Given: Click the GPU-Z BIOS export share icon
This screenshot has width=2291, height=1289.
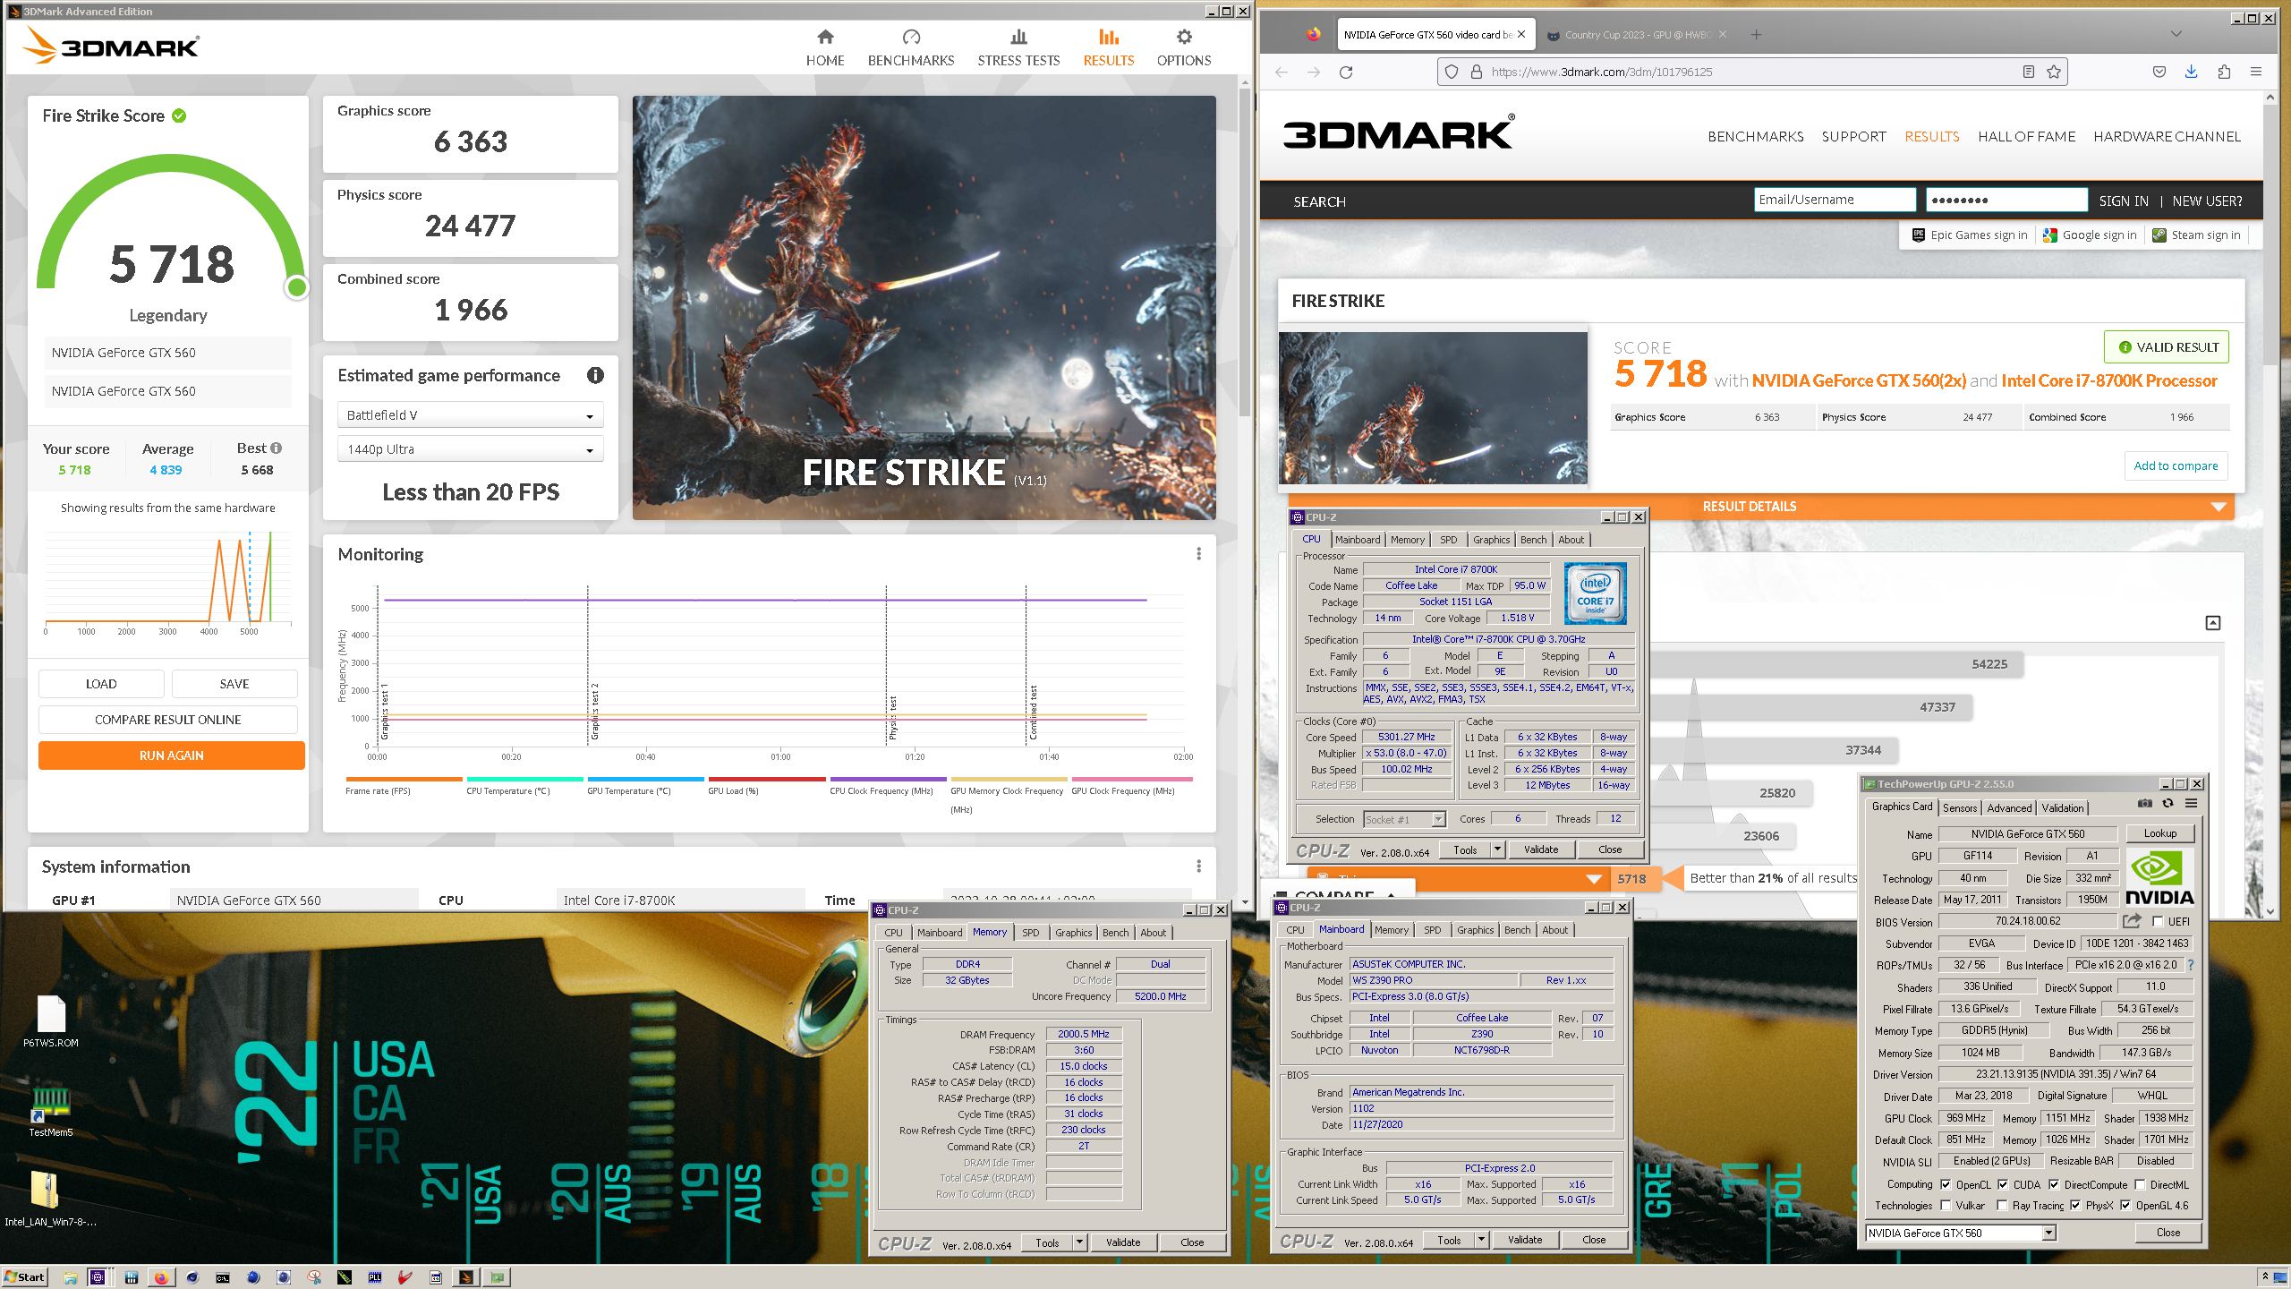Looking at the screenshot, I should click(2133, 921).
